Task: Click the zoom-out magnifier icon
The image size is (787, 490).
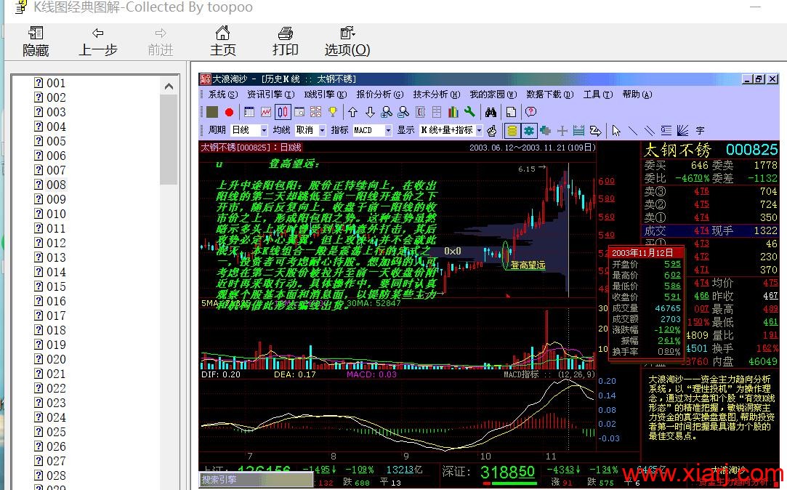Action: (403, 112)
